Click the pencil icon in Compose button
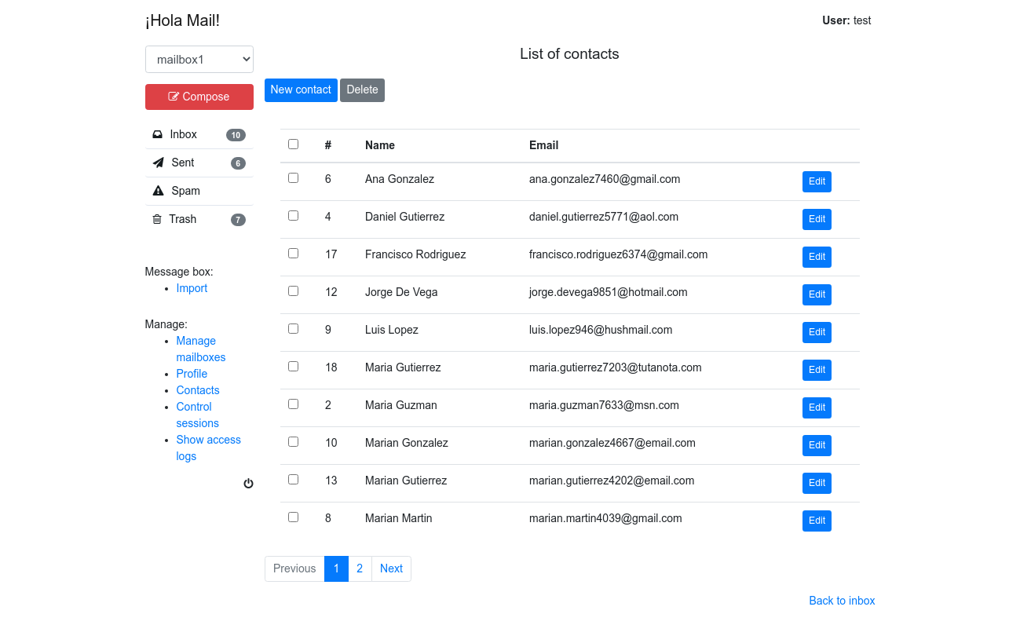Image resolution: width=1020 pixels, height=625 pixels. click(x=174, y=97)
